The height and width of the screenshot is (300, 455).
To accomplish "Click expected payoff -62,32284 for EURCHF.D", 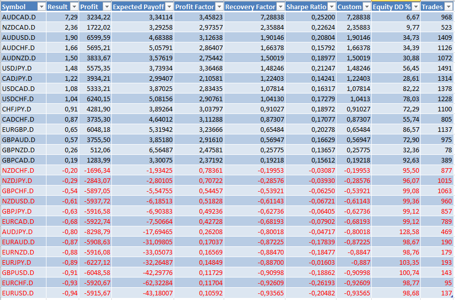I will coord(158,283).
